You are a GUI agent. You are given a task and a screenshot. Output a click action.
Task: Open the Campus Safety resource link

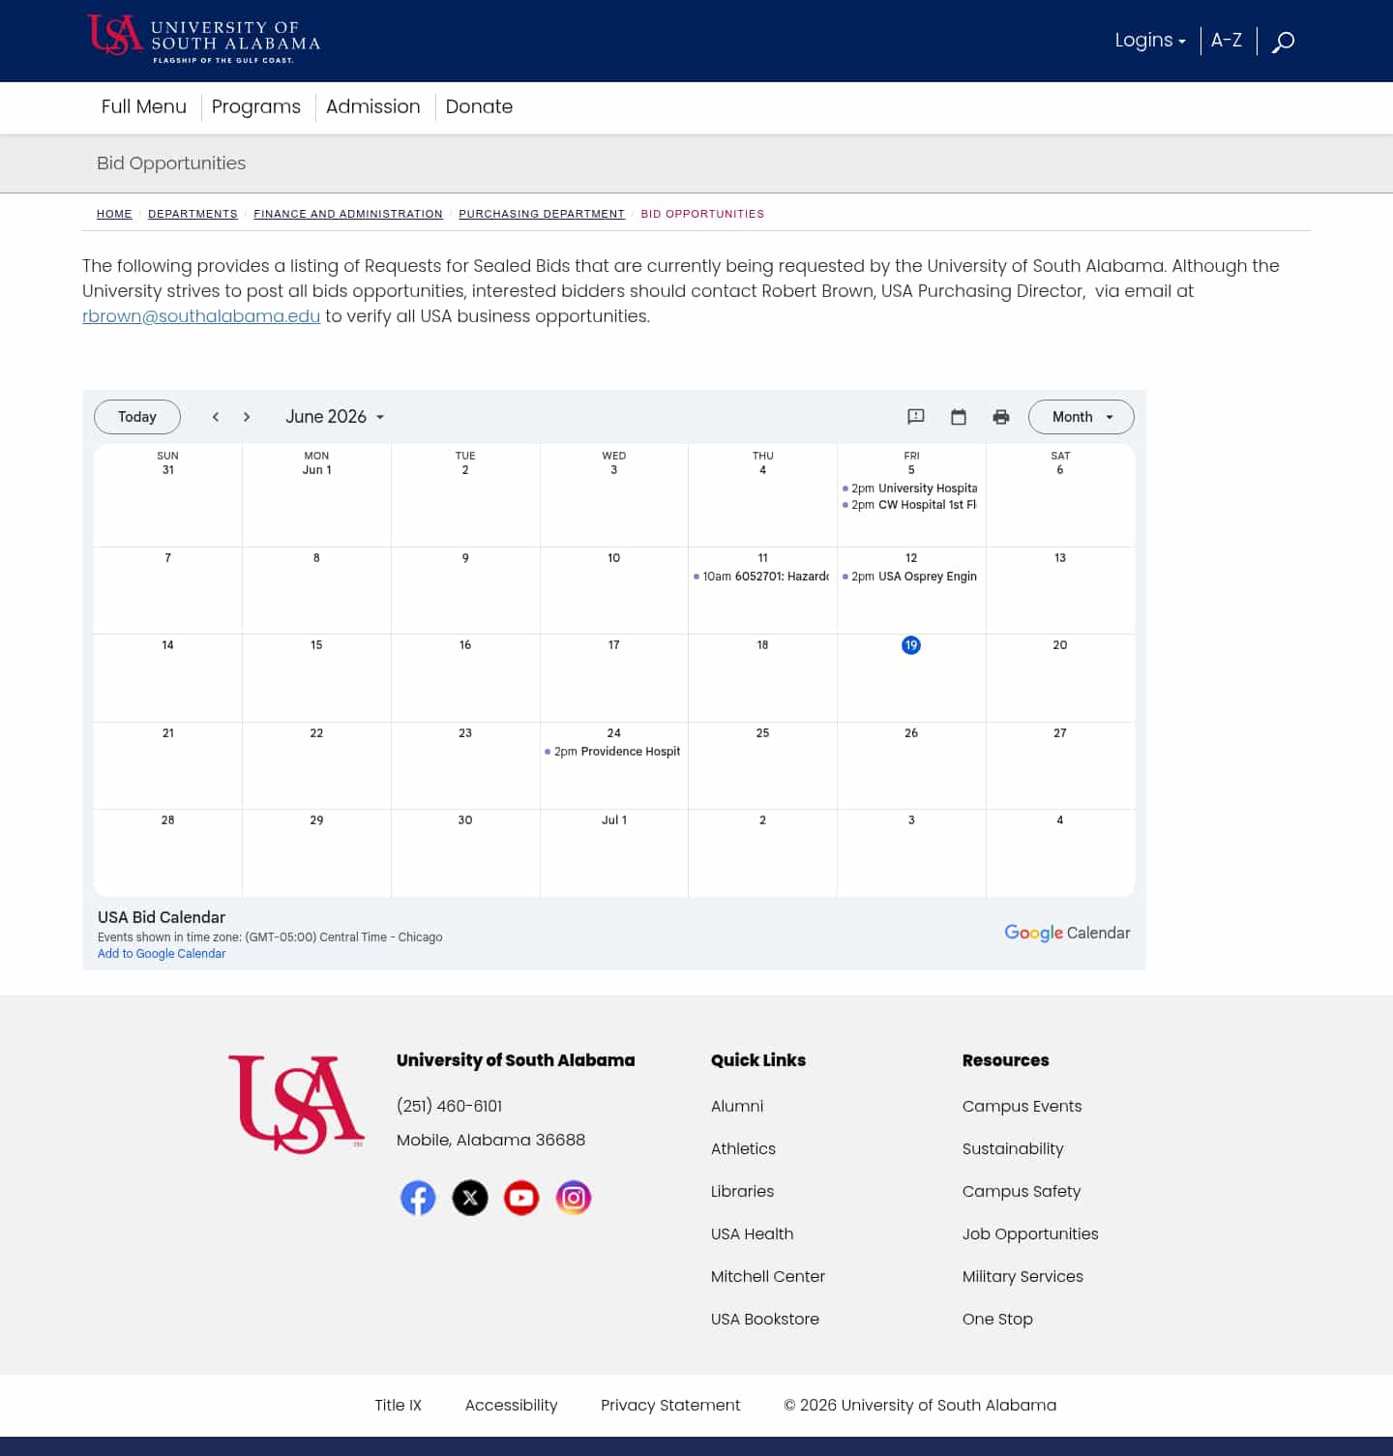tap(1022, 1191)
